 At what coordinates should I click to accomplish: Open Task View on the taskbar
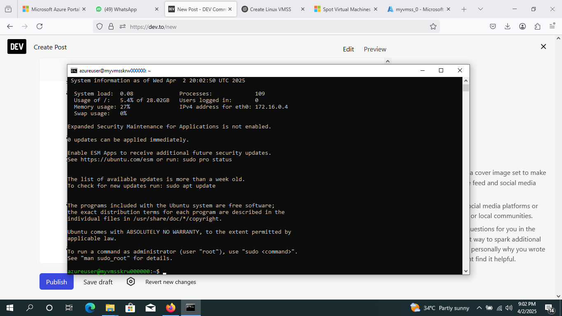(69, 307)
